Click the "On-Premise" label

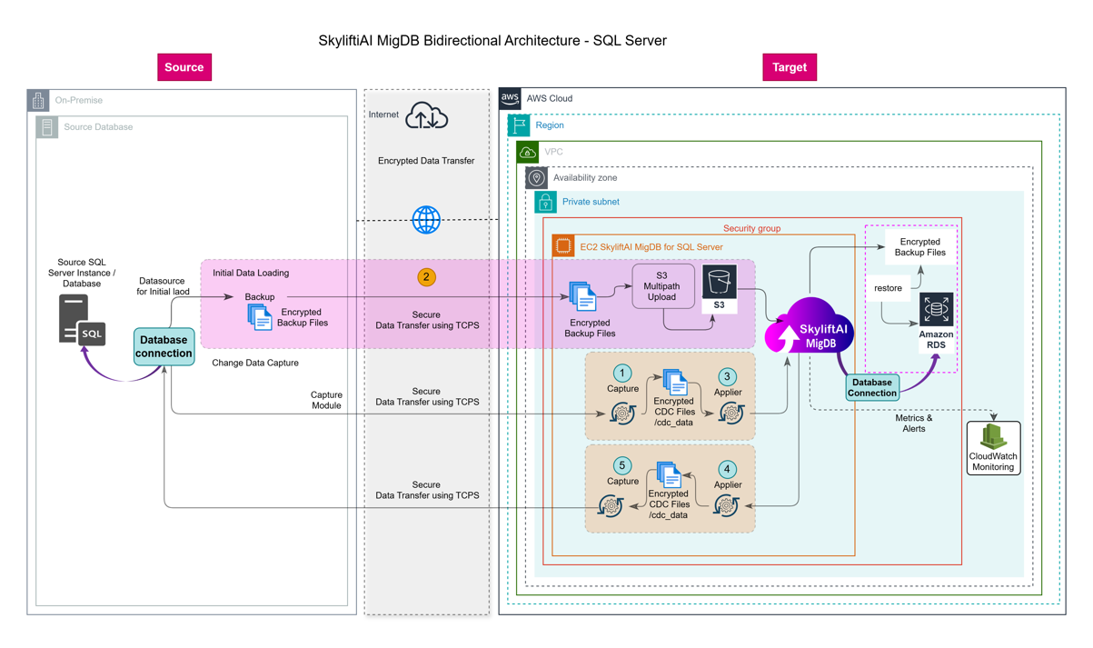[x=79, y=100]
